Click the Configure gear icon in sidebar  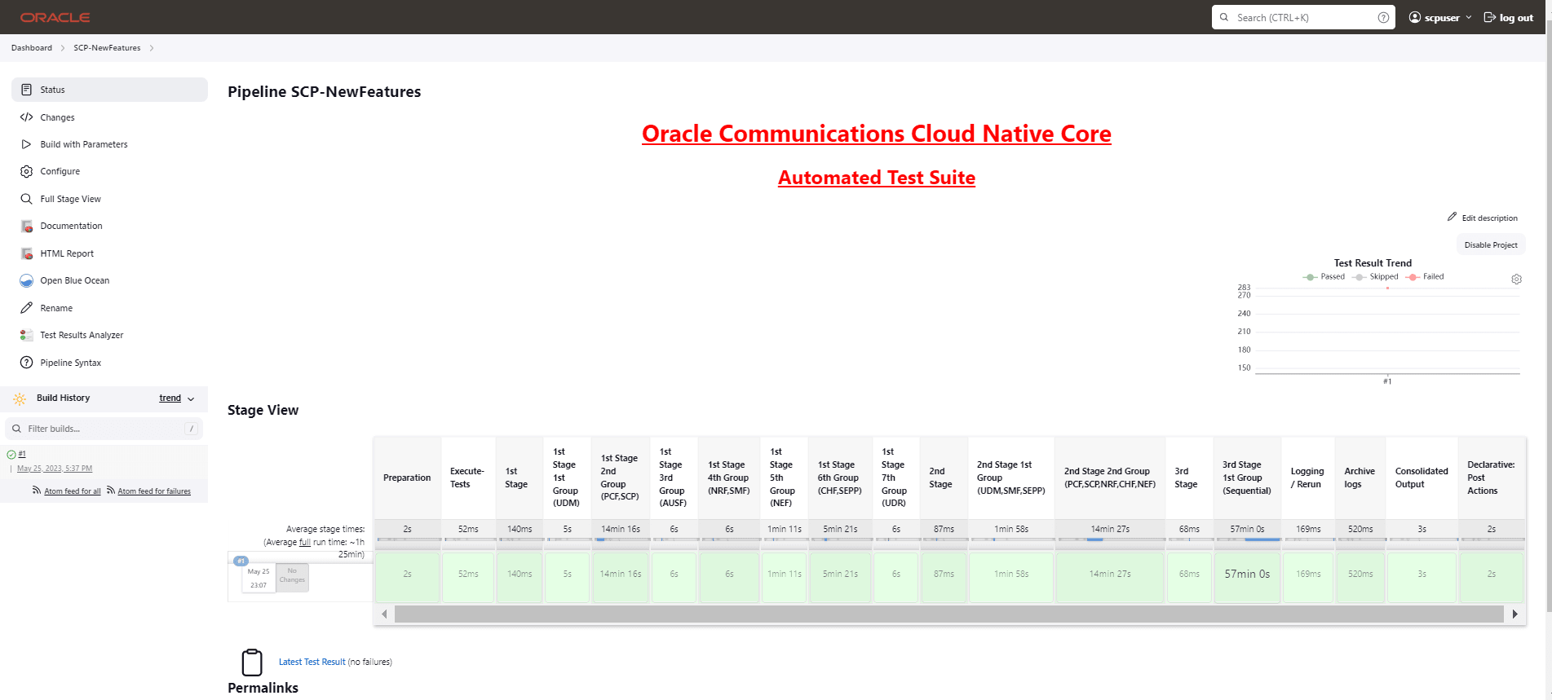coord(26,171)
